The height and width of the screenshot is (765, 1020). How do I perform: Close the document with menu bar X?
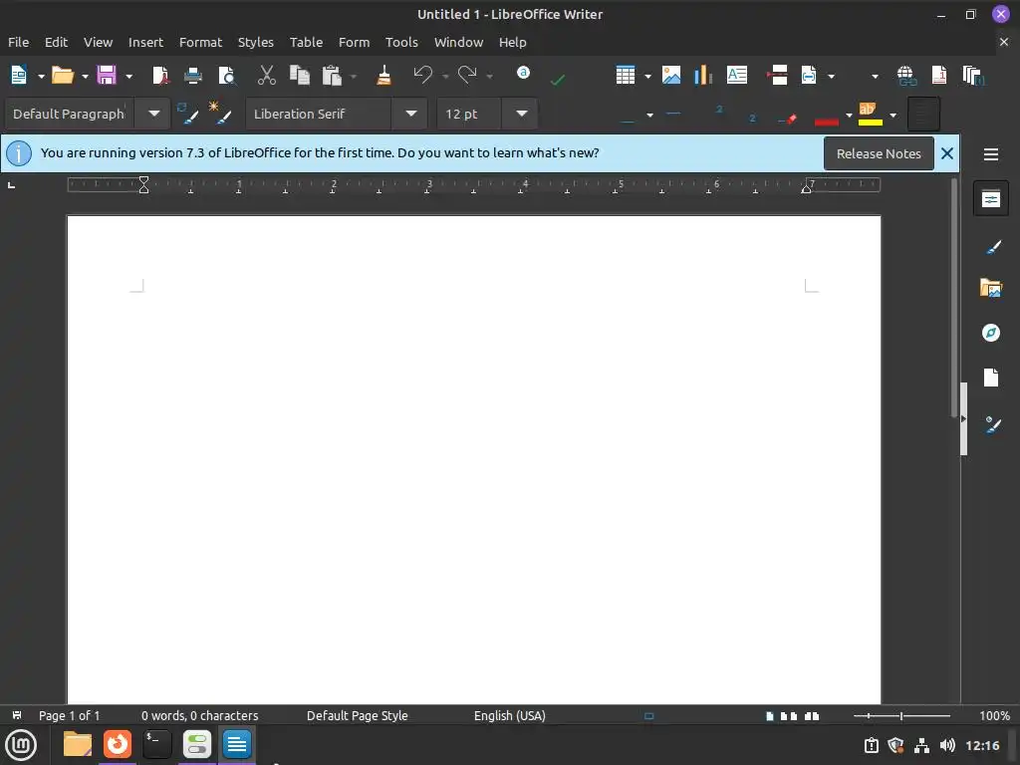tap(1004, 42)
